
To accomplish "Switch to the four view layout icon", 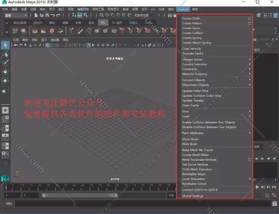I will (x=5, y=119).
